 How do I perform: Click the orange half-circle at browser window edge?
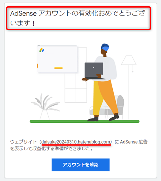(37, 66)
